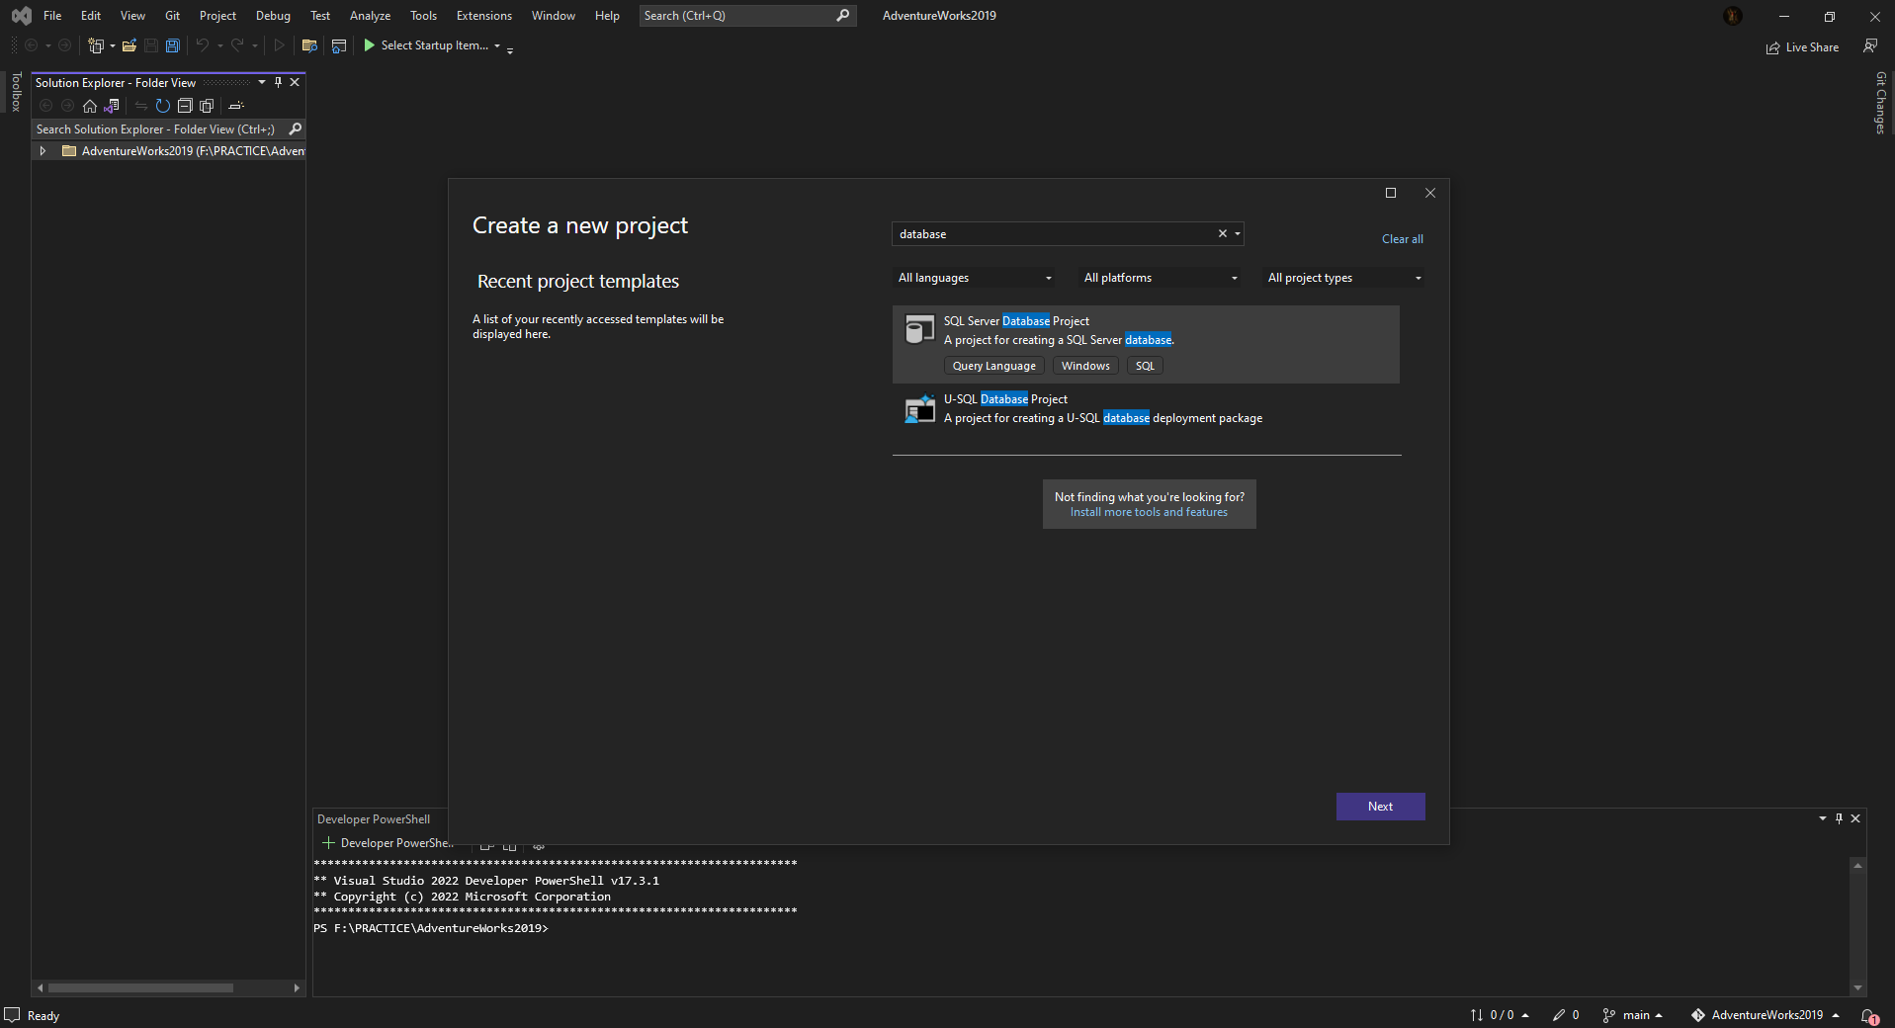This screenshot has width=1895, height=1028.
Task: Open notifications bell in the status bar
Action: 1868,1015
